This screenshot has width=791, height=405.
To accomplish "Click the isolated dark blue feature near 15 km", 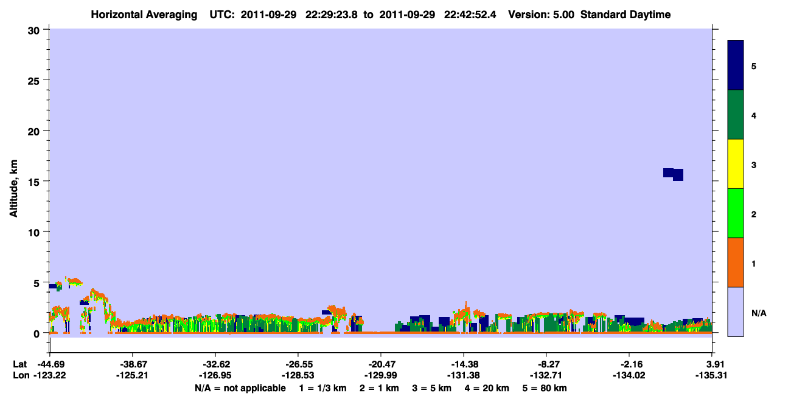I will point(674,174).
